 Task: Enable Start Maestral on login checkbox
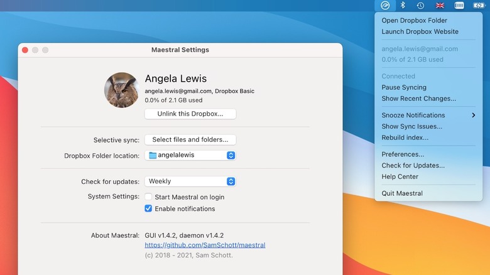point(148,197)
